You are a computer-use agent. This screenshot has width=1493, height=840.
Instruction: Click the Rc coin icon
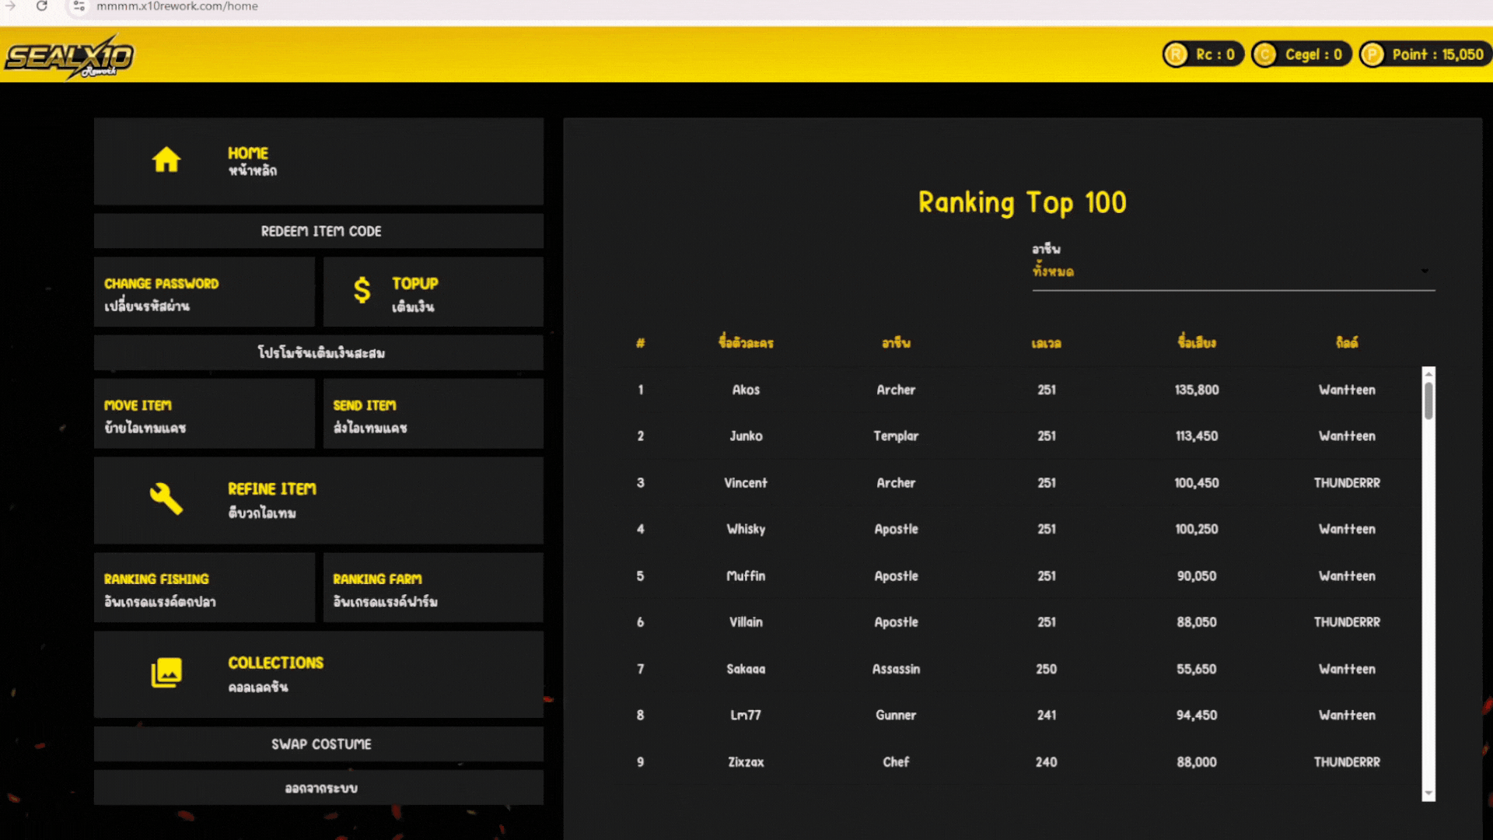(1176, 54)
